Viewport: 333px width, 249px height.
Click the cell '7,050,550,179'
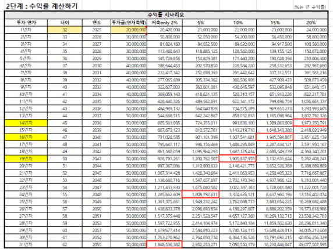238,244
